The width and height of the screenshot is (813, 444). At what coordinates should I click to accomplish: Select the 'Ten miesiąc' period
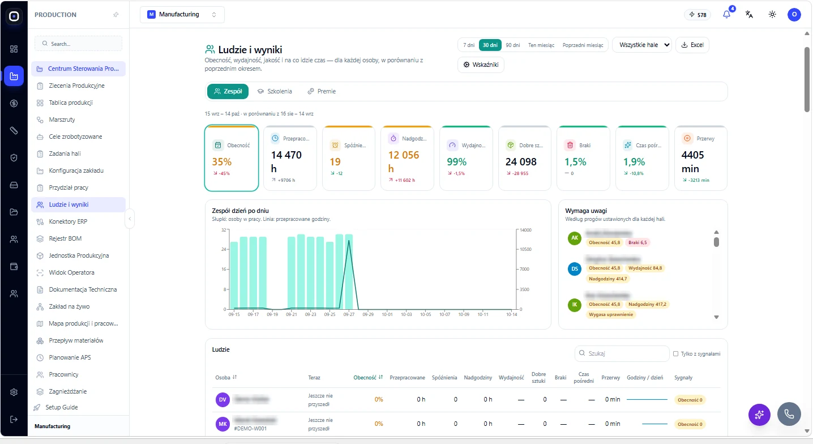click(541, 45)
